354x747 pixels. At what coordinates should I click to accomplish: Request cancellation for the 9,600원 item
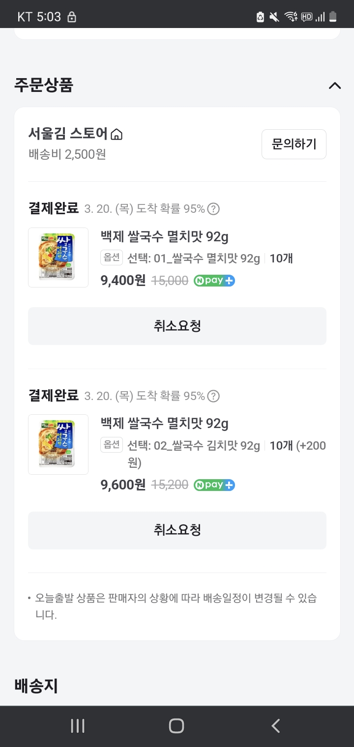click(x=177, y=530)
